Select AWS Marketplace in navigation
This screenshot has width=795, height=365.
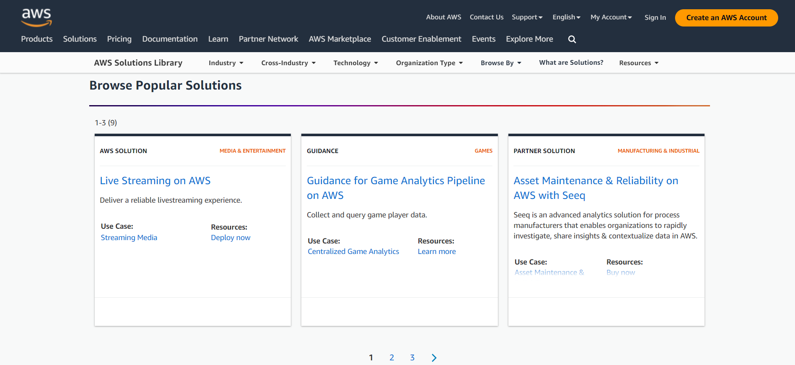340,39
